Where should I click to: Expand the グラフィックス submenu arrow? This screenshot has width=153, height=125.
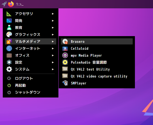[53, 35]
